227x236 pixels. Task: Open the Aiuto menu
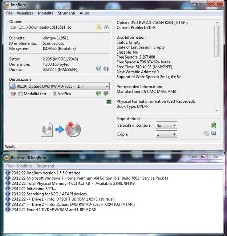click(84, 13)
